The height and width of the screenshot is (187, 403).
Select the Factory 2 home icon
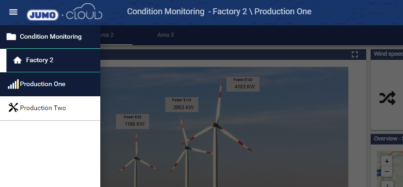17,60
